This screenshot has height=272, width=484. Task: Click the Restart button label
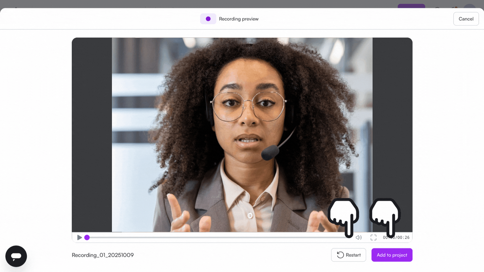point(353,255)
